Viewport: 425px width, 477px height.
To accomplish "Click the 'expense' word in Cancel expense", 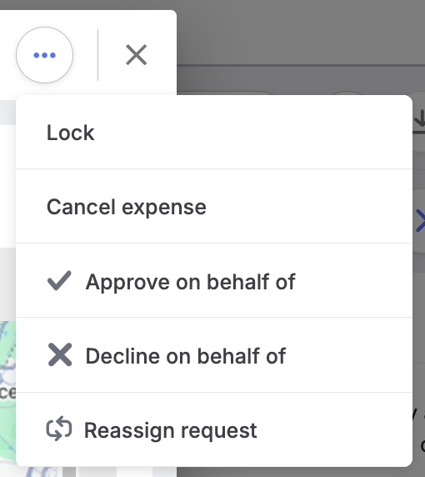I will click(164, 208).
